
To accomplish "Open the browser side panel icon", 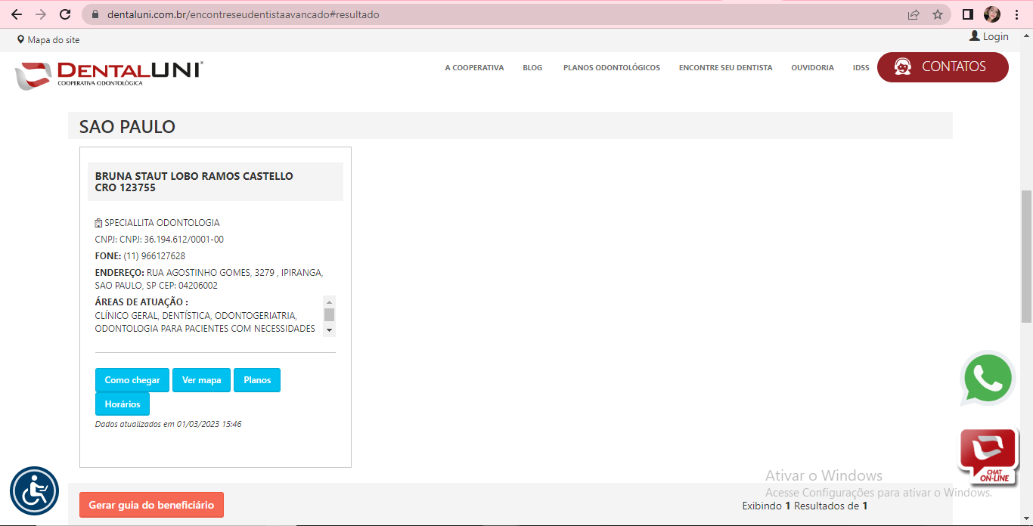I will pos(967,14).
